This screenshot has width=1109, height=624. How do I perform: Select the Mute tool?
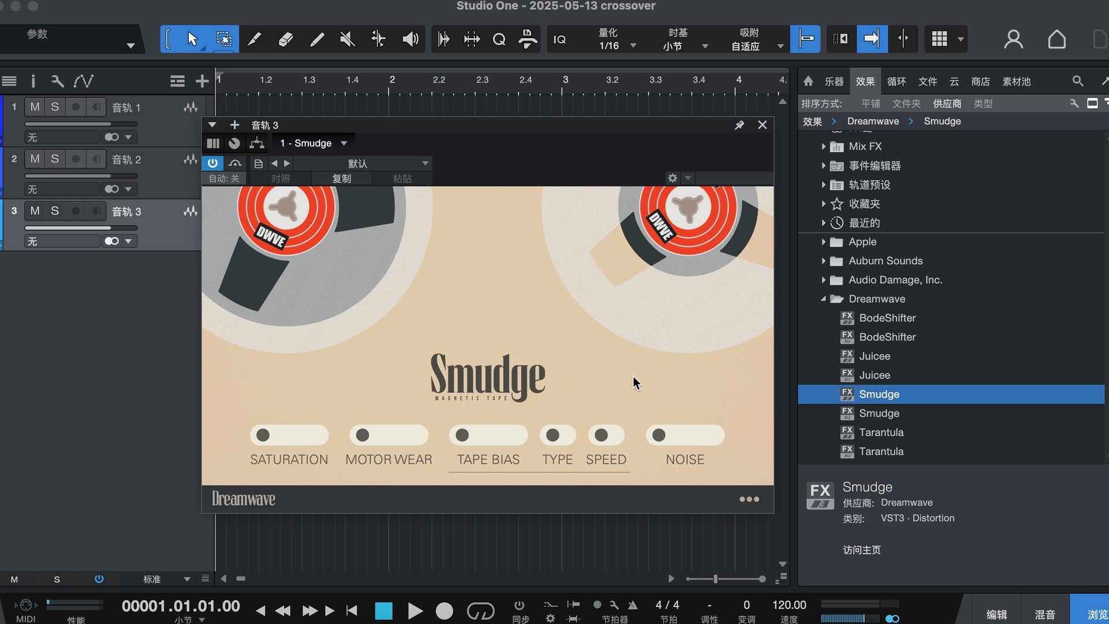click(347, 39)
